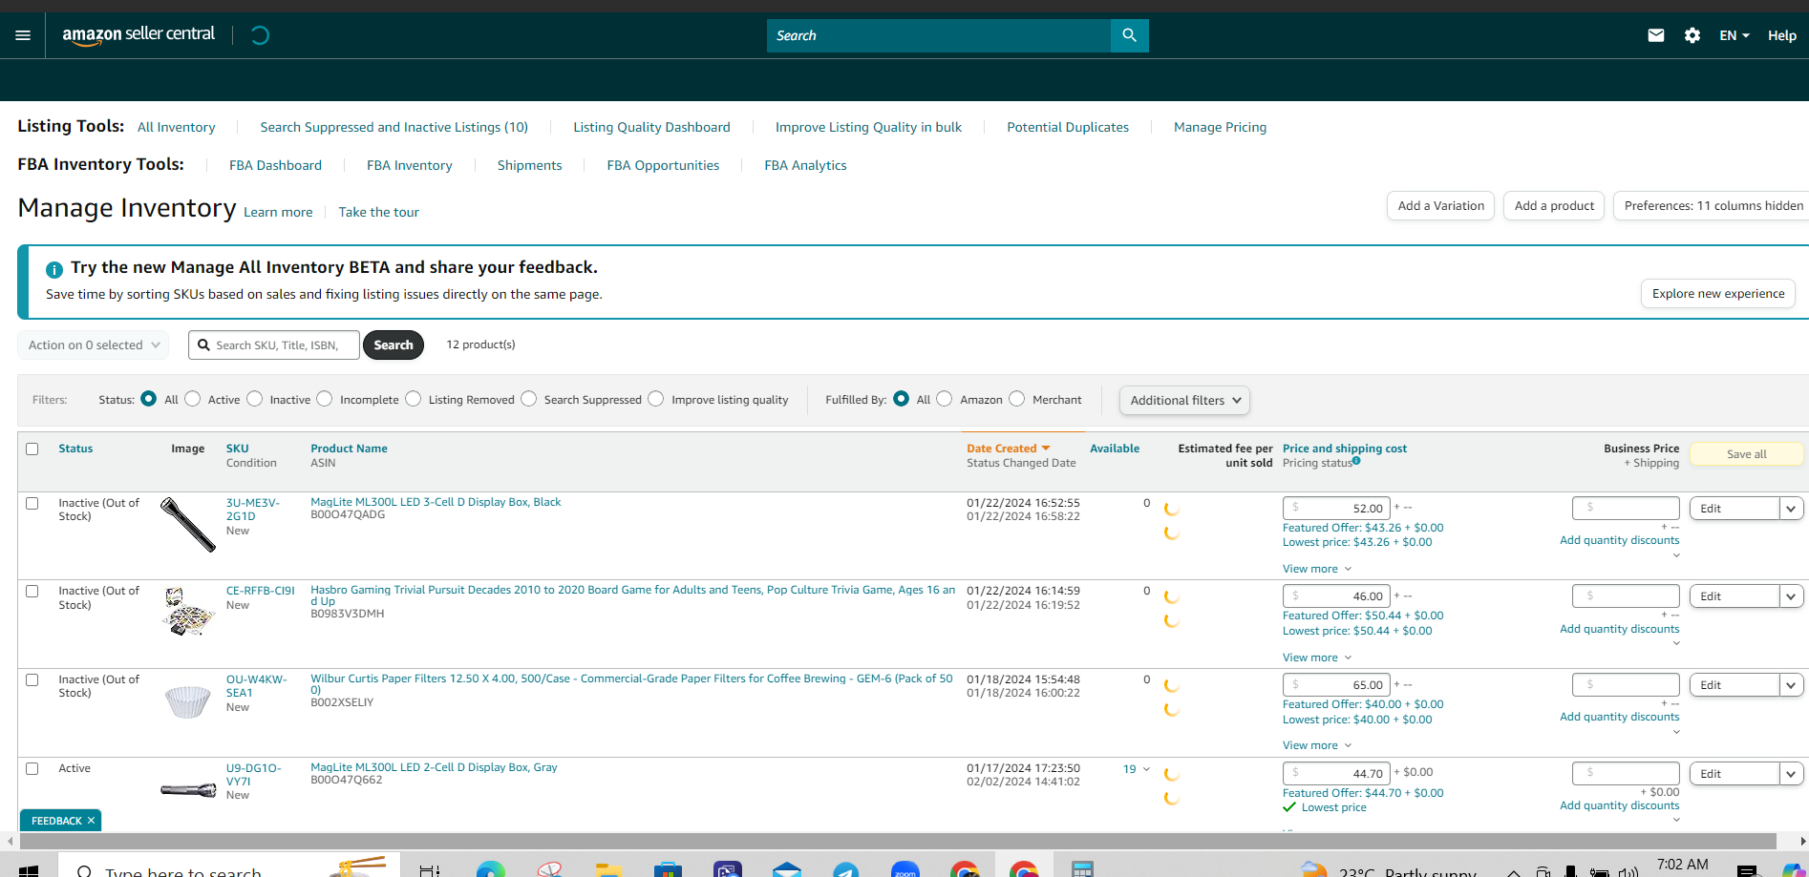The width and height of the screenshot is (1809, 877).
Task: Open Search Suppressed and Inactive Listings (10)
Action: click(394, 127)
